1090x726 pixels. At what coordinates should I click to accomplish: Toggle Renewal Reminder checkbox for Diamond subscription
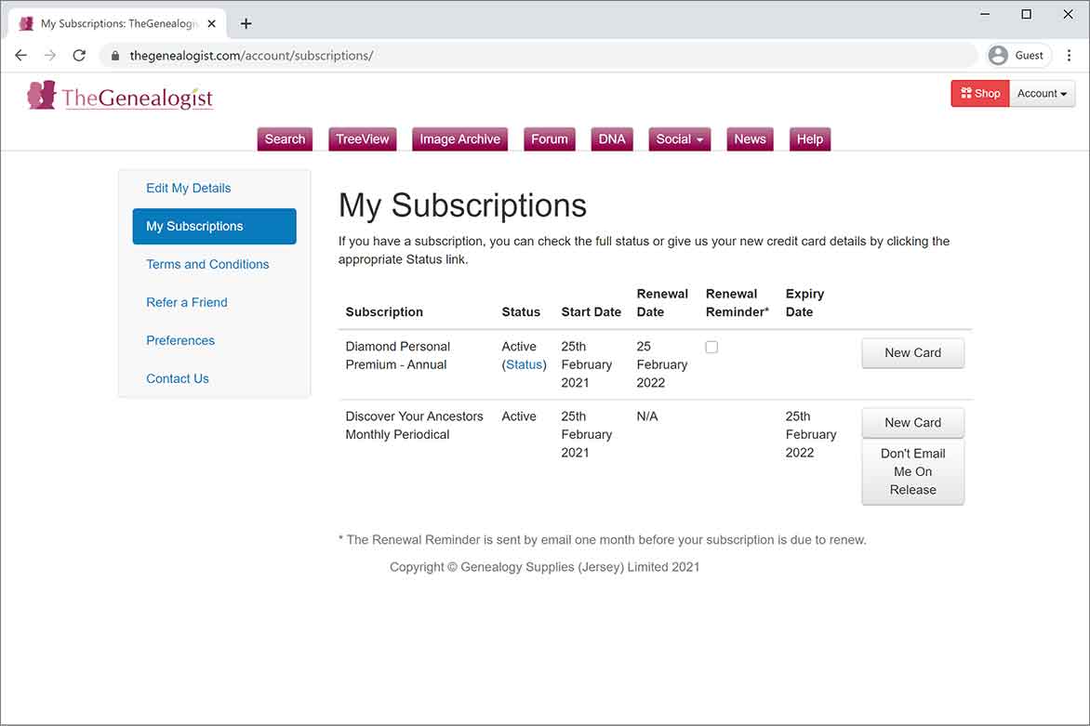coord(711,348)
